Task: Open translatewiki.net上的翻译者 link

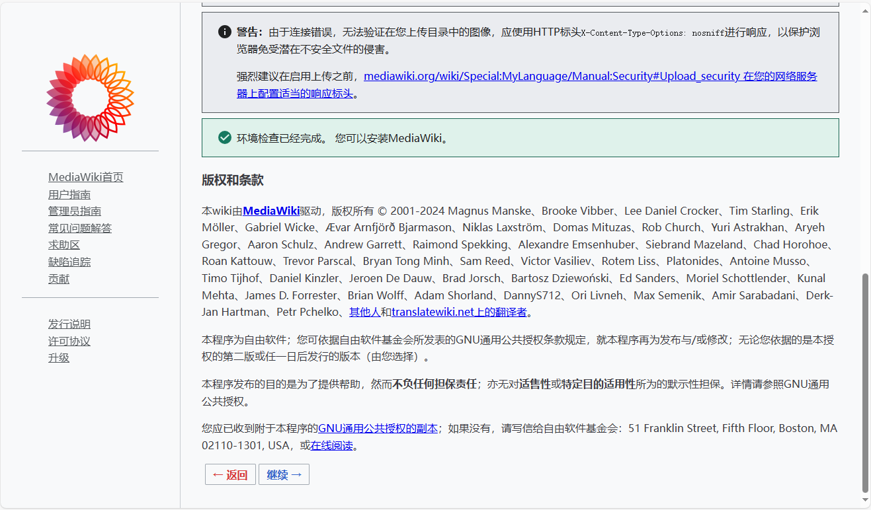Action: click(459, 312)
